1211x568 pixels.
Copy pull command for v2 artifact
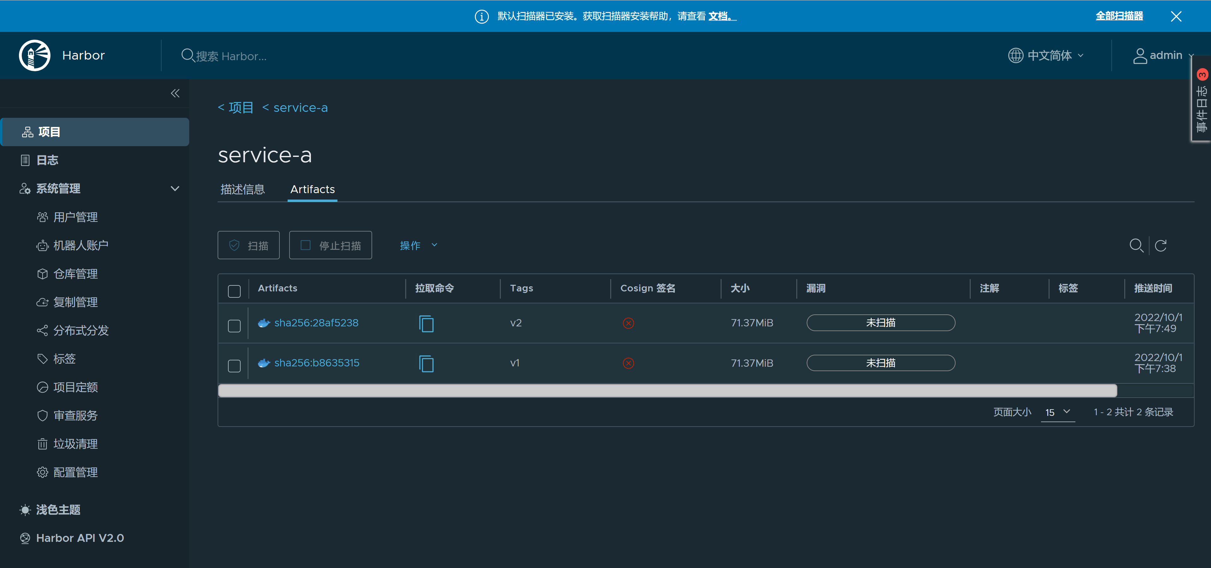(426, 324)
